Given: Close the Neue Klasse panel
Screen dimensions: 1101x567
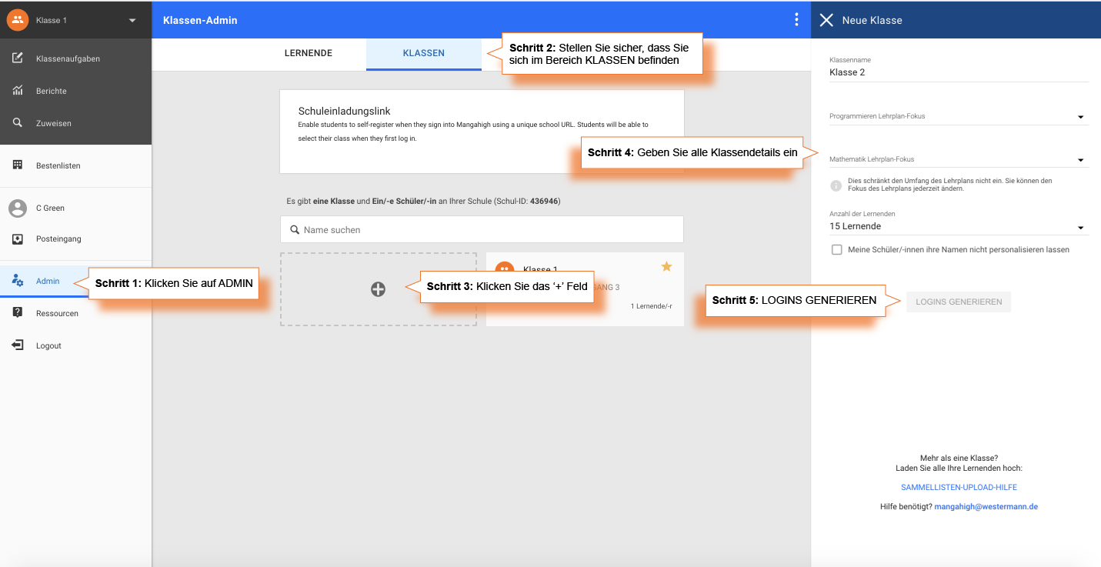Looking at the screenshot, I should [x=826, y=20].
